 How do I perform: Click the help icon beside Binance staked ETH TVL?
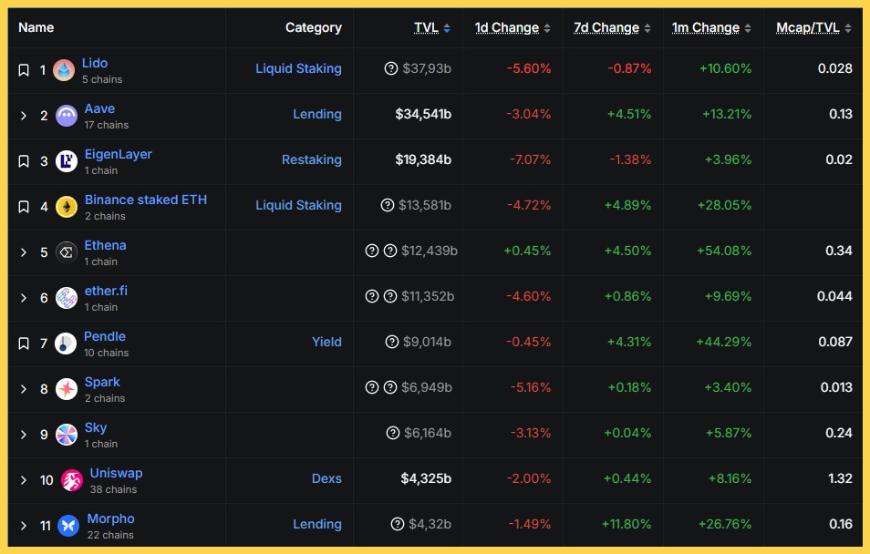coord(388,205)
